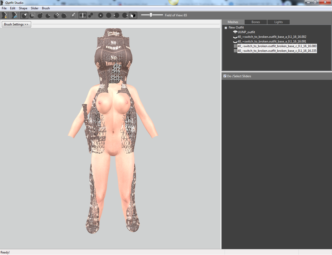This screenshot has height=255, width=332.
Task: Toggle the cube icon in the toolbar
Action: point(133,15)
